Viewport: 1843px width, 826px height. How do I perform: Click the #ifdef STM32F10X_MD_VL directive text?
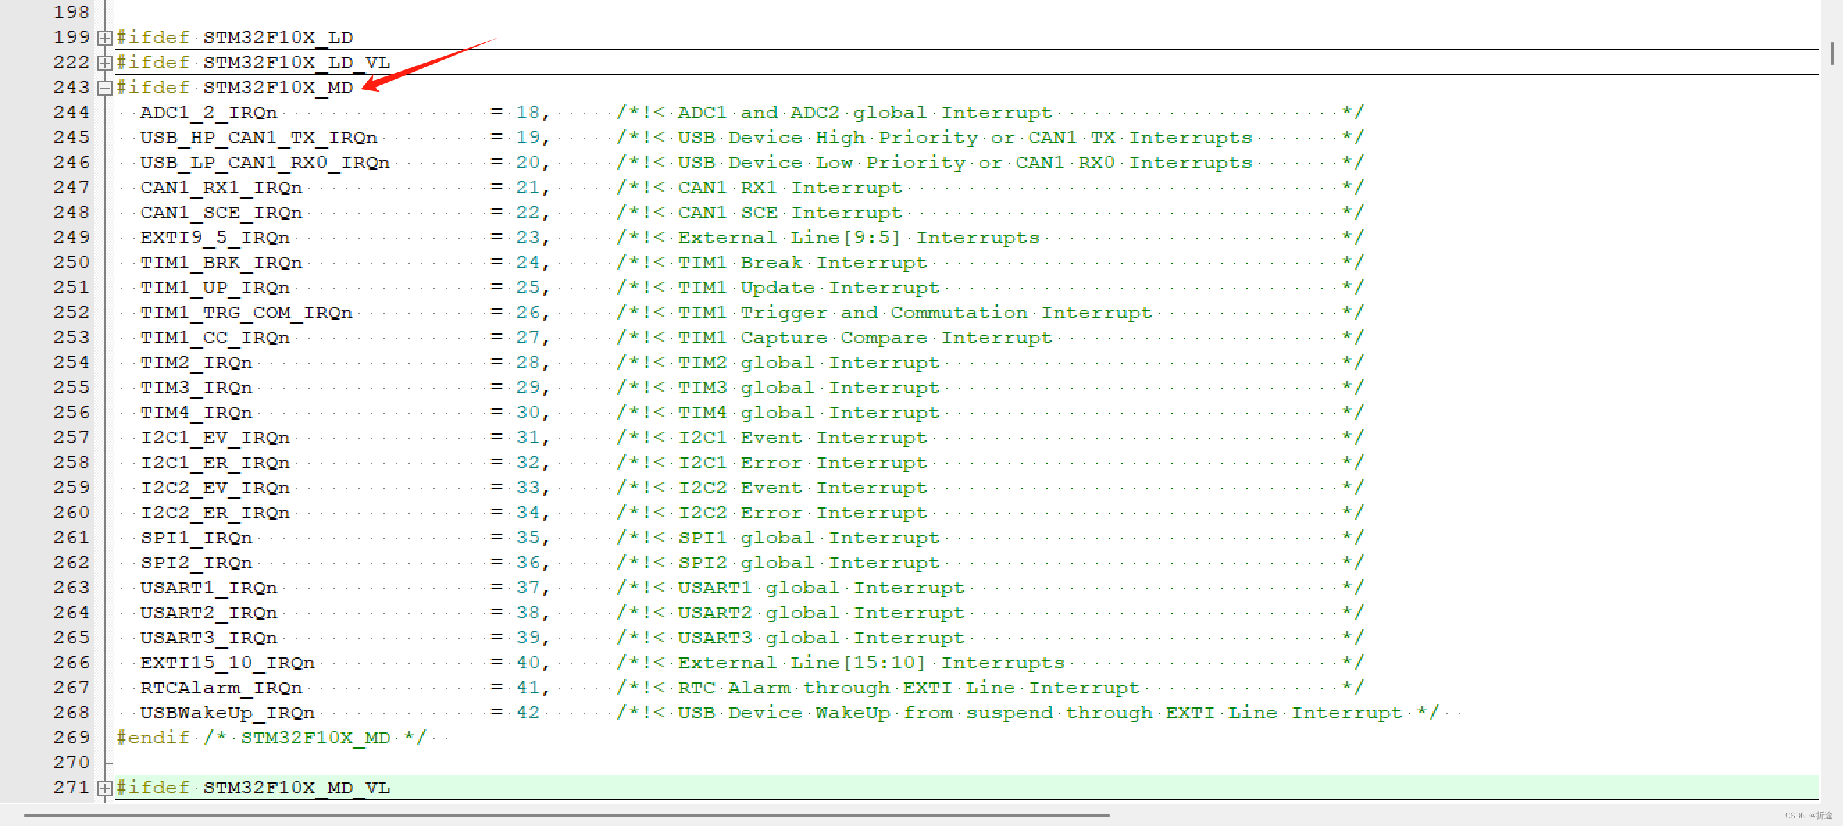(x=254, y=788)
